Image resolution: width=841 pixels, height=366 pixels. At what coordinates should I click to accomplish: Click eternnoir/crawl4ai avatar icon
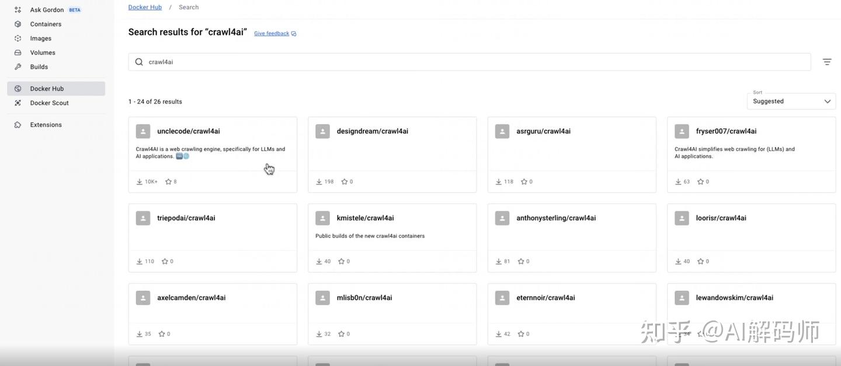coord(502,298)
